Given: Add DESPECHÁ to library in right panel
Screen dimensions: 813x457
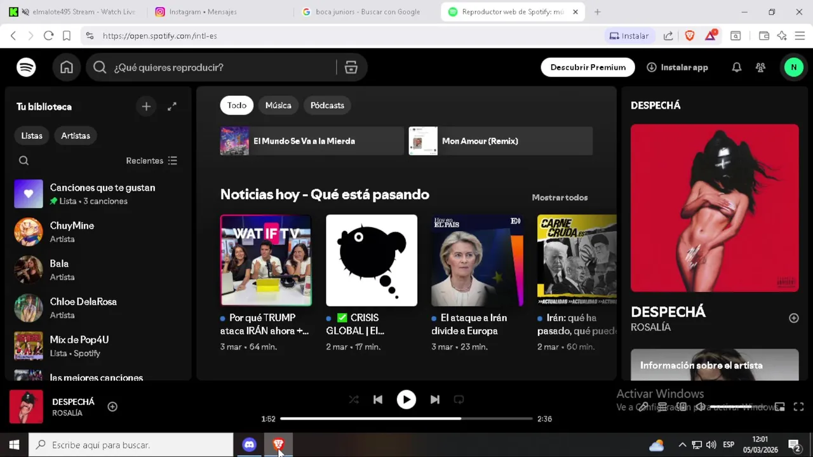Looking at the screenshot, I should click(794, 318).
